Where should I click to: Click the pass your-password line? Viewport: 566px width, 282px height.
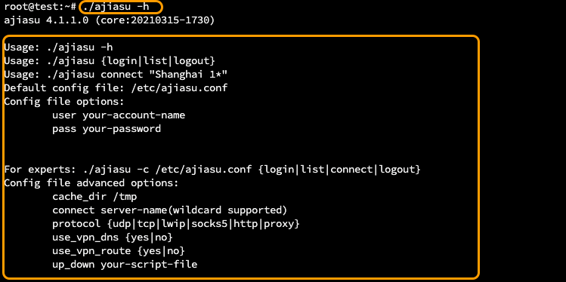107,129
